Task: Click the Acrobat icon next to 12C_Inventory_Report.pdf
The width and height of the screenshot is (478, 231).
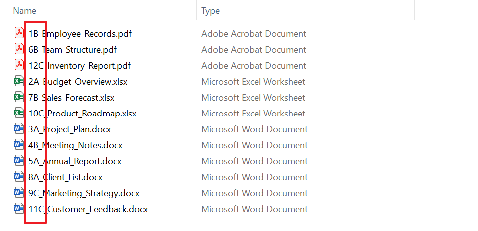Action: (19, 65)
